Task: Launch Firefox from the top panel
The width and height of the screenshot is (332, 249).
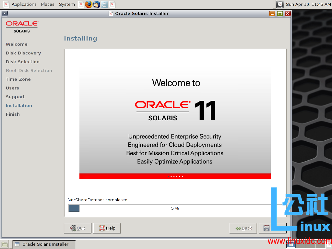Action: (x=89, y=4)
